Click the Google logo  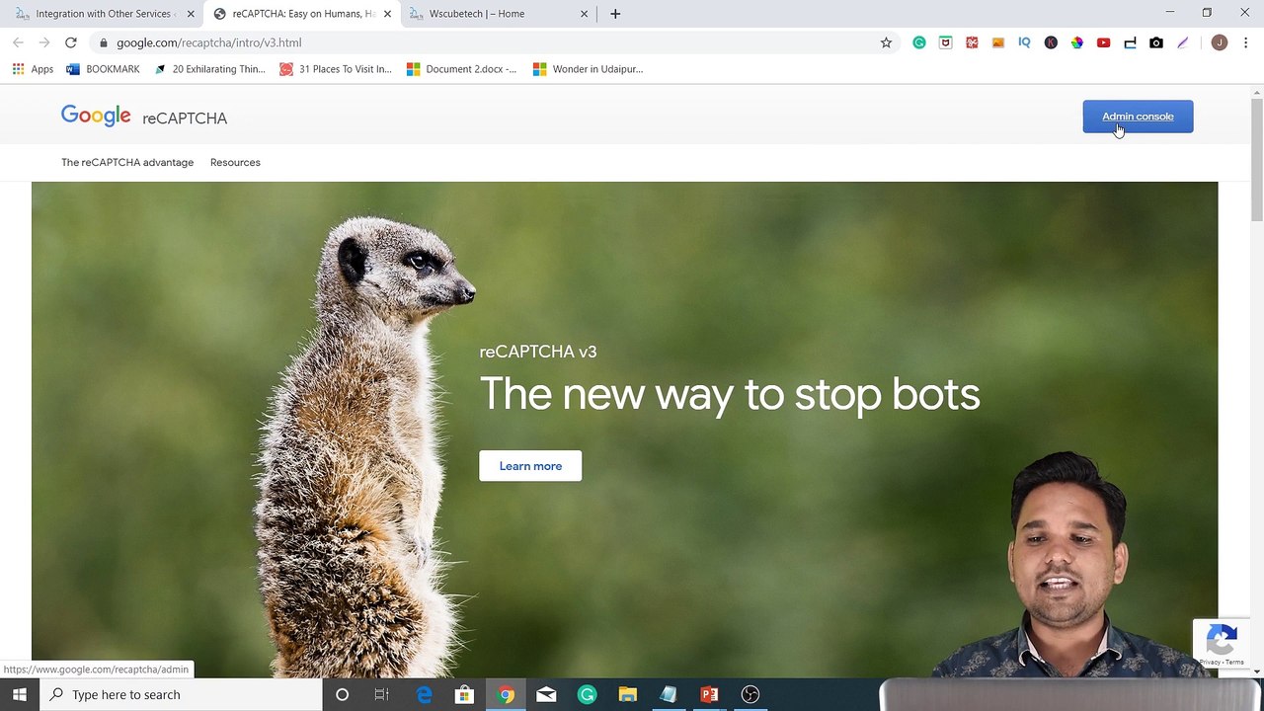[x=96, y=117]
